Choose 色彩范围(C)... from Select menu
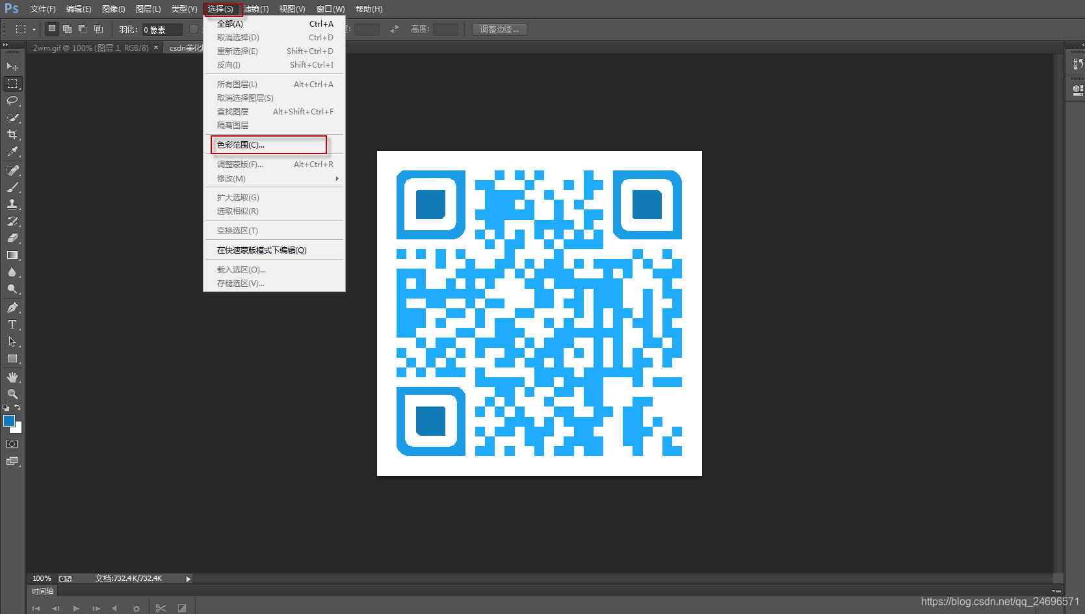 (274, 145)
